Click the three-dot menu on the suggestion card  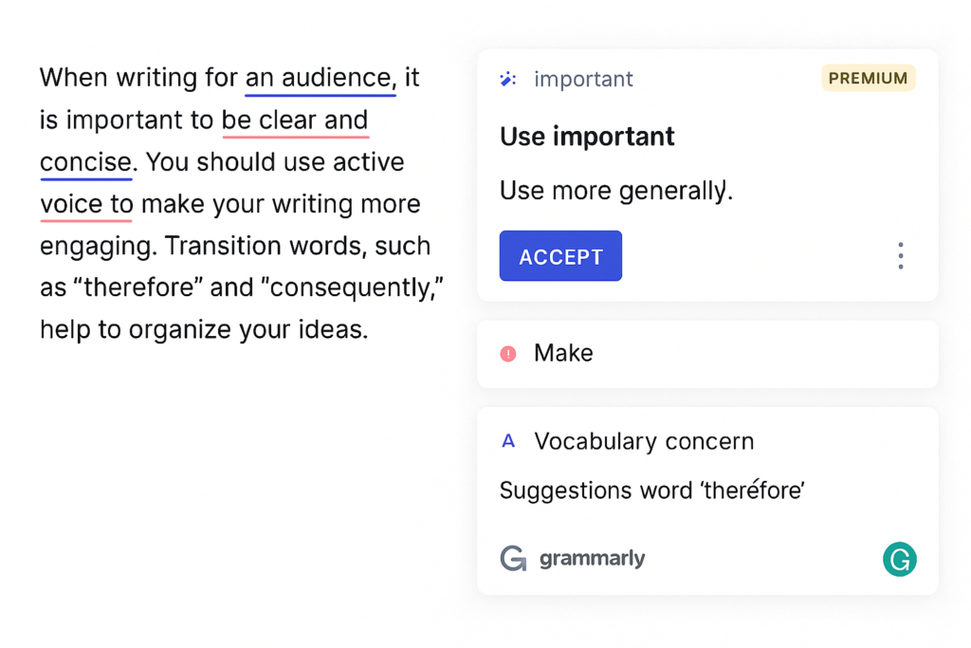[x=900, y=255]
